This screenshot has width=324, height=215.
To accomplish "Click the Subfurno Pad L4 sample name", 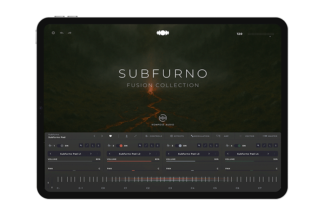I will pos(248,154).
